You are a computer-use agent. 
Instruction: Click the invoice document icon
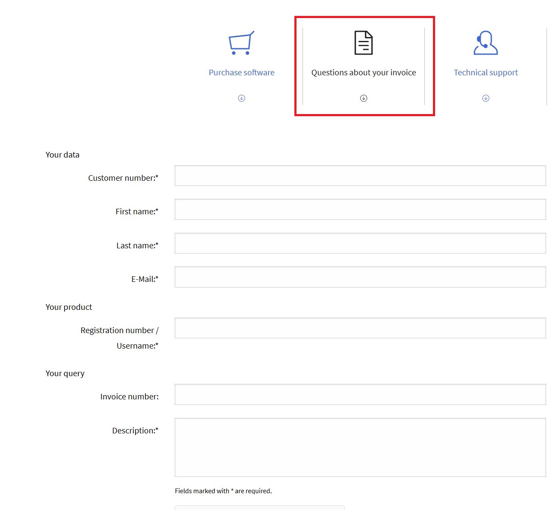click(x=363, y=43)
